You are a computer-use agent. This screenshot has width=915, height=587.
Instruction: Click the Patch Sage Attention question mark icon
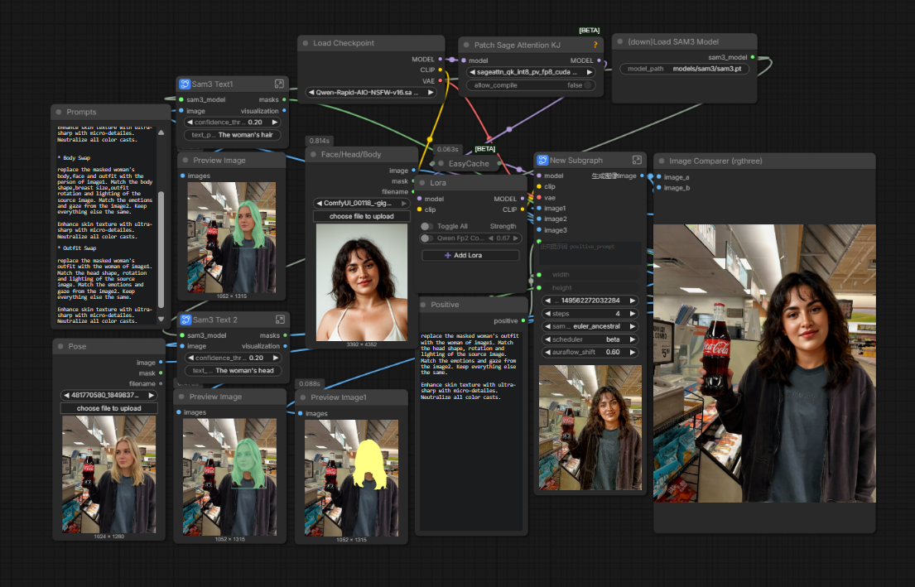click(595, 45)
